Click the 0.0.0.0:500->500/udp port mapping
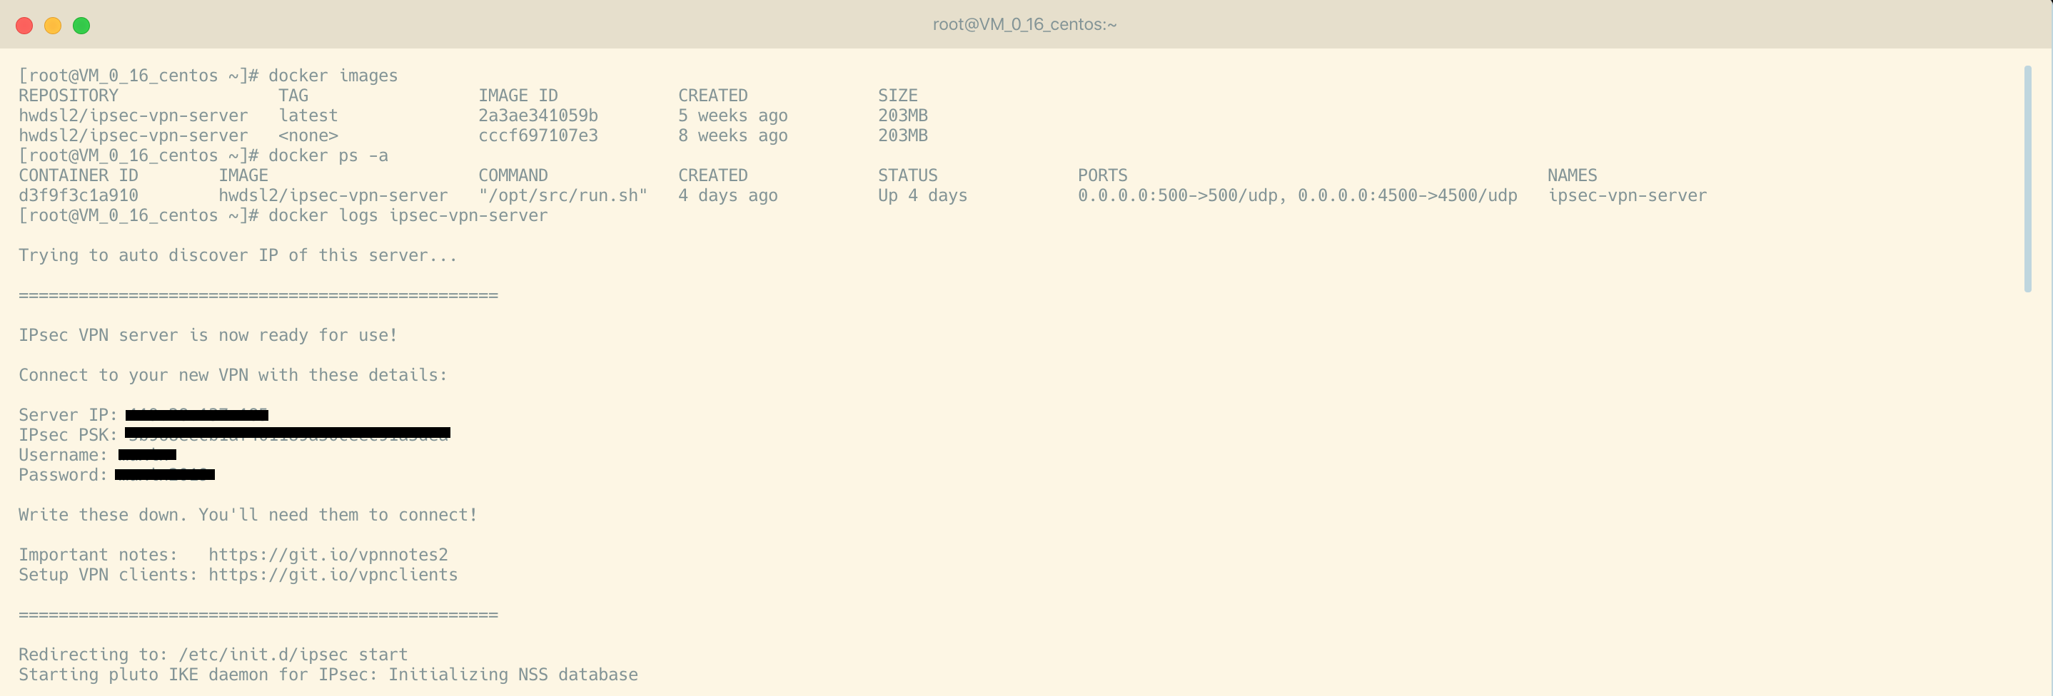 [x=1178, y=195]
